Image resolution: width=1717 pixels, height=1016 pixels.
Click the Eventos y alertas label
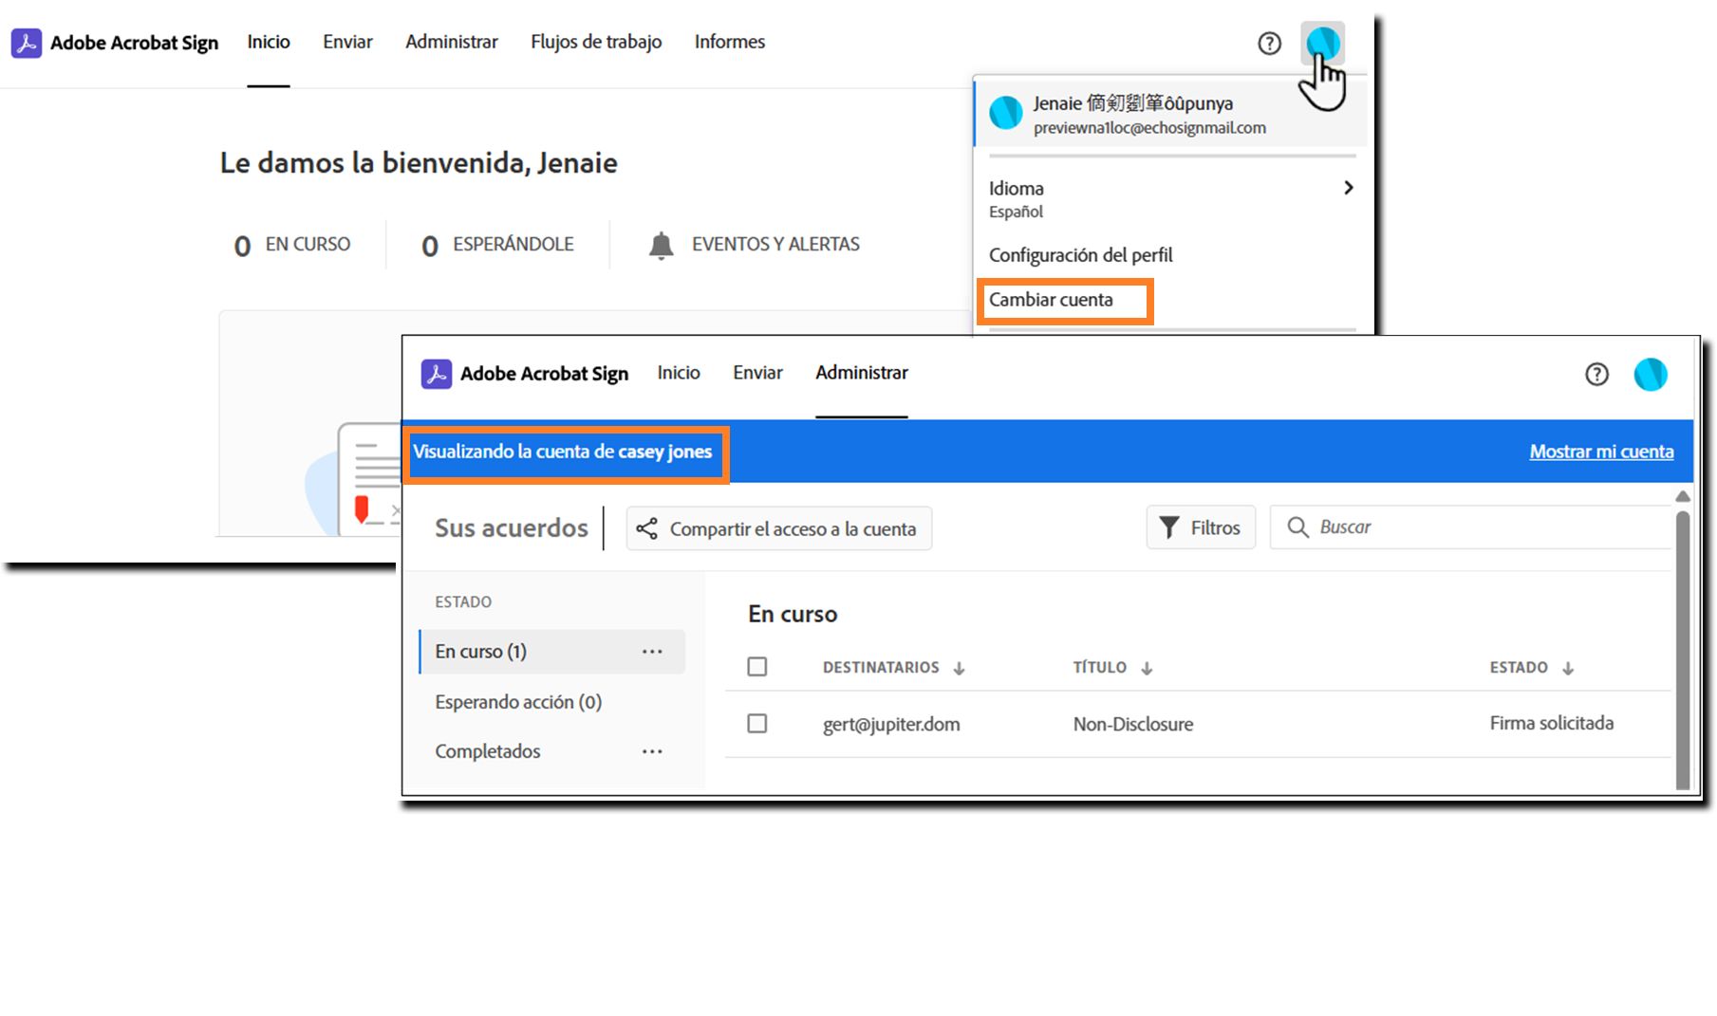[775, 245]
